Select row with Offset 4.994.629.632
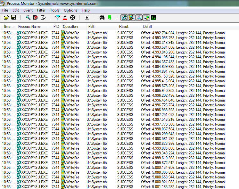Viewport: 239px width, 189px height. click(119, 67)
